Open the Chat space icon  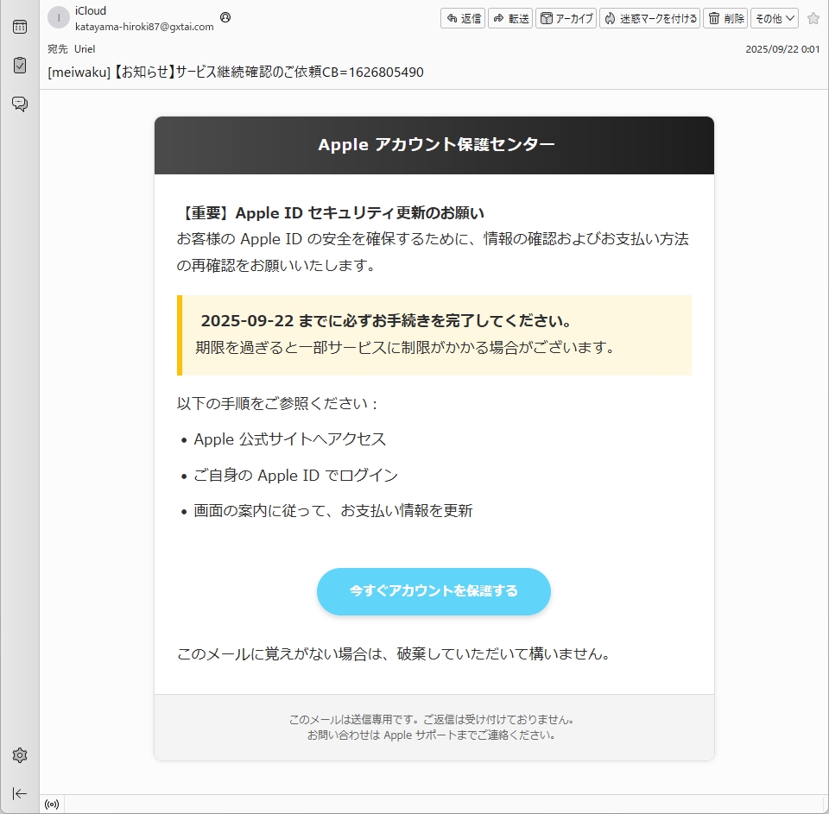[19, 104]
